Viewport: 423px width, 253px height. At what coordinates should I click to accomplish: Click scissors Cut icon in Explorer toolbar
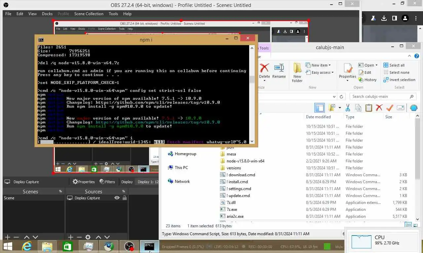click(348, 108)
